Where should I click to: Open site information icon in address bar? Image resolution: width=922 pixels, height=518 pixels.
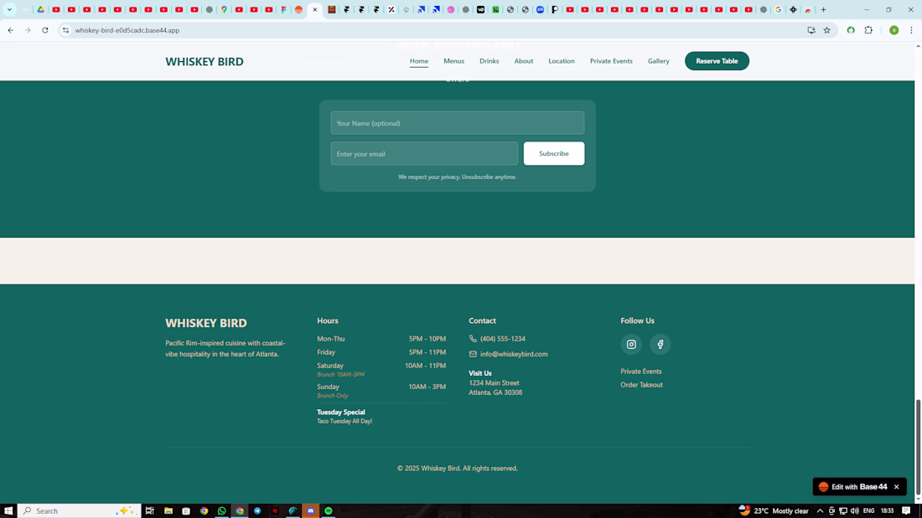coord(66,30)
